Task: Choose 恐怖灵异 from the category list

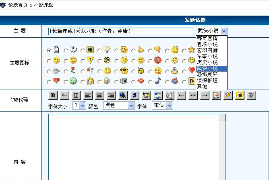Action: pyautogui.click(x=211, y=74)
